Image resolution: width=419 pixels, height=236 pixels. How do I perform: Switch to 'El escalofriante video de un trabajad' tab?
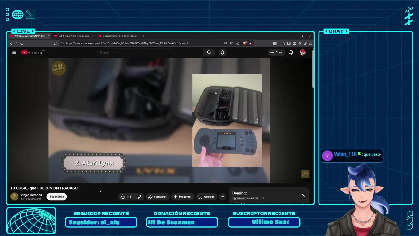(x=118, y=36)
